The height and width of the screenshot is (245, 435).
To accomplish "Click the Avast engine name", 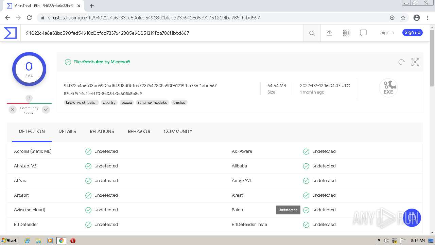I will point(237,195).
